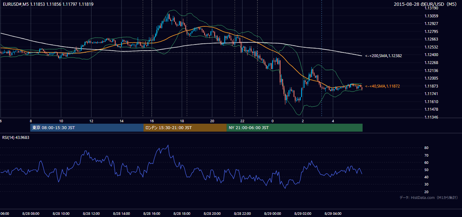Click the RSI(14) 43.9683 indicator label
This screenshot has width=462, height=217.
tap(16, 137)
